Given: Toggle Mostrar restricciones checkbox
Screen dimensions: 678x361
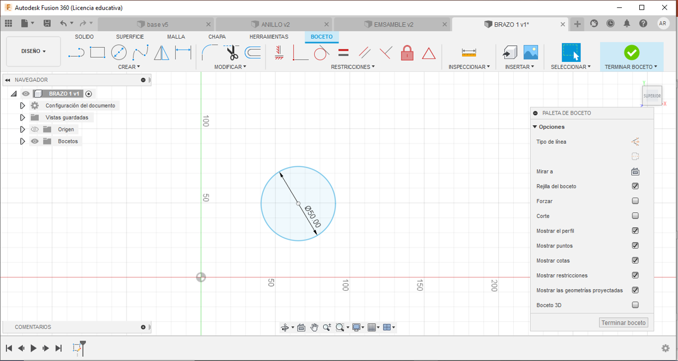Looking at the screenshot, I should coord(635,275).
